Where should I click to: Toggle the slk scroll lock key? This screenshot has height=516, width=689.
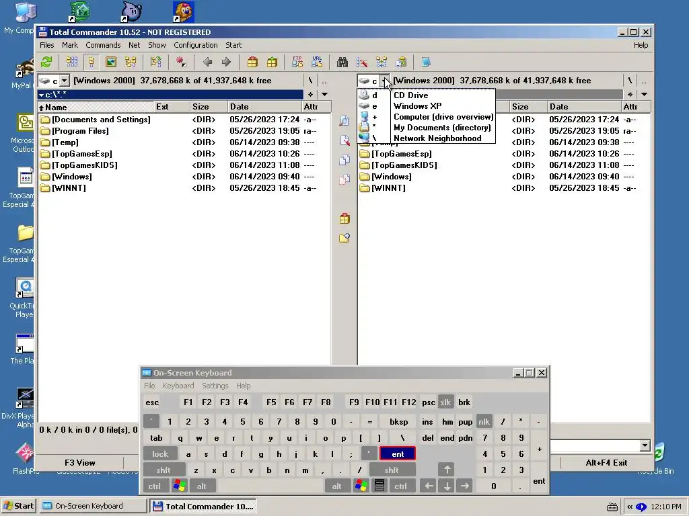[445, 402]
